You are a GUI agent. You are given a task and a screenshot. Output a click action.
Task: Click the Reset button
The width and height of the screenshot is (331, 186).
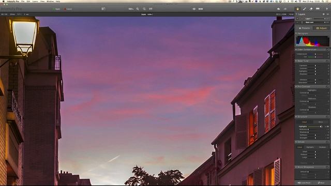[321, 183]
